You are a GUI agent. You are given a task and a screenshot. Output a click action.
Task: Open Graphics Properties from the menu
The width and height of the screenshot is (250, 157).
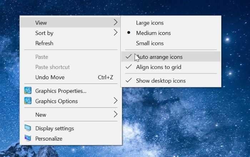pos(61,91)
